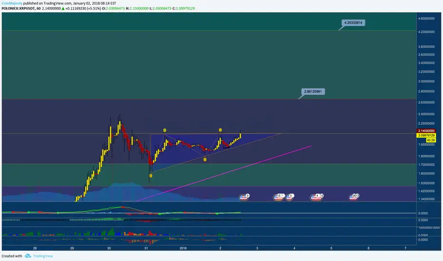Click the US economic event icon badged 5
This screenshot has width=443, height=261.
point(289,197)
